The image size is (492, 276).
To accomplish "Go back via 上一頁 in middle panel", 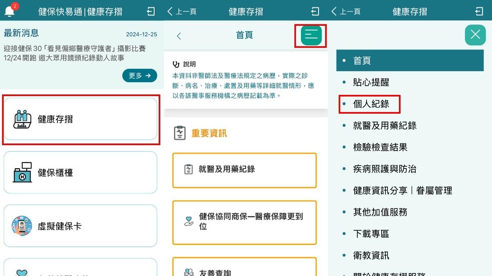I will pos(182,11).
